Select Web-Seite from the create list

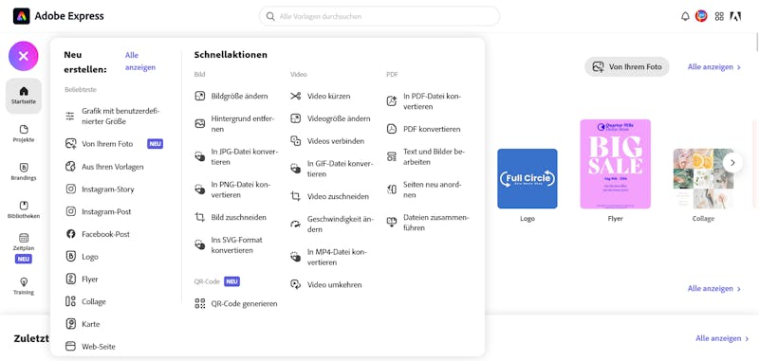[90, 347]
